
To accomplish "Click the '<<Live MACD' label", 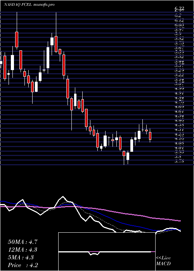I will pyautogui.click(x=163, y=261).
